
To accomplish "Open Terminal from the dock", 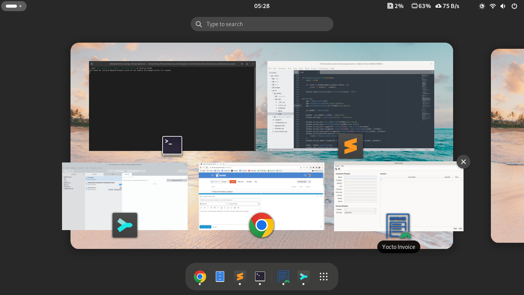I will click(260, 277).
